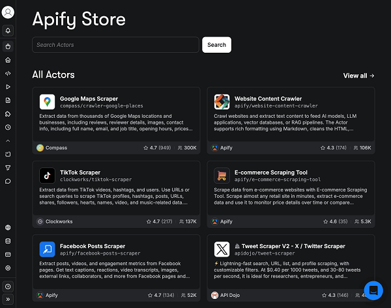Viewport: 391px width, 308px height.
Task: Open the Integrations puzzle piece icon
Action: 8,114
